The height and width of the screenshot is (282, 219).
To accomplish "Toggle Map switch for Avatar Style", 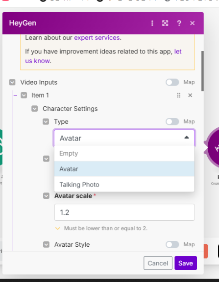I will click(172, 245).
